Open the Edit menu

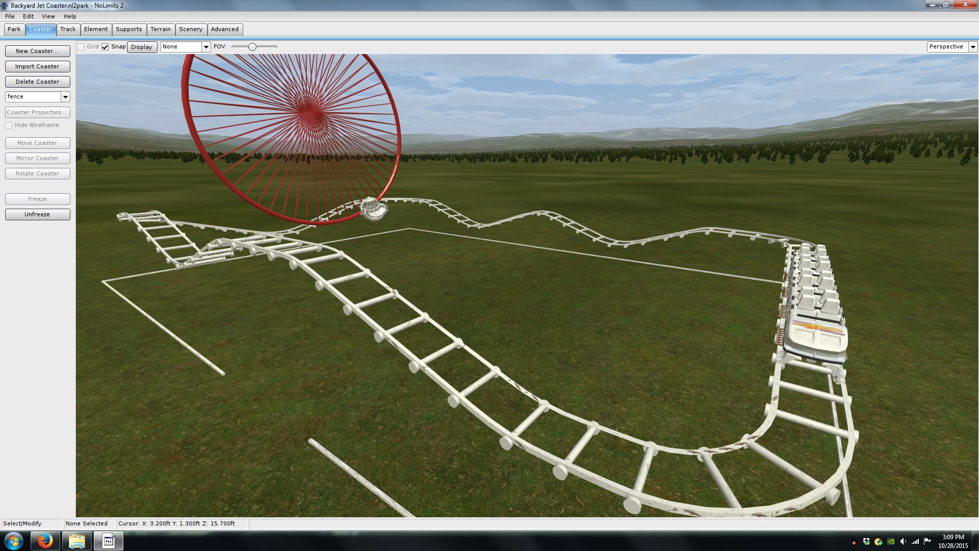point(28,16)
